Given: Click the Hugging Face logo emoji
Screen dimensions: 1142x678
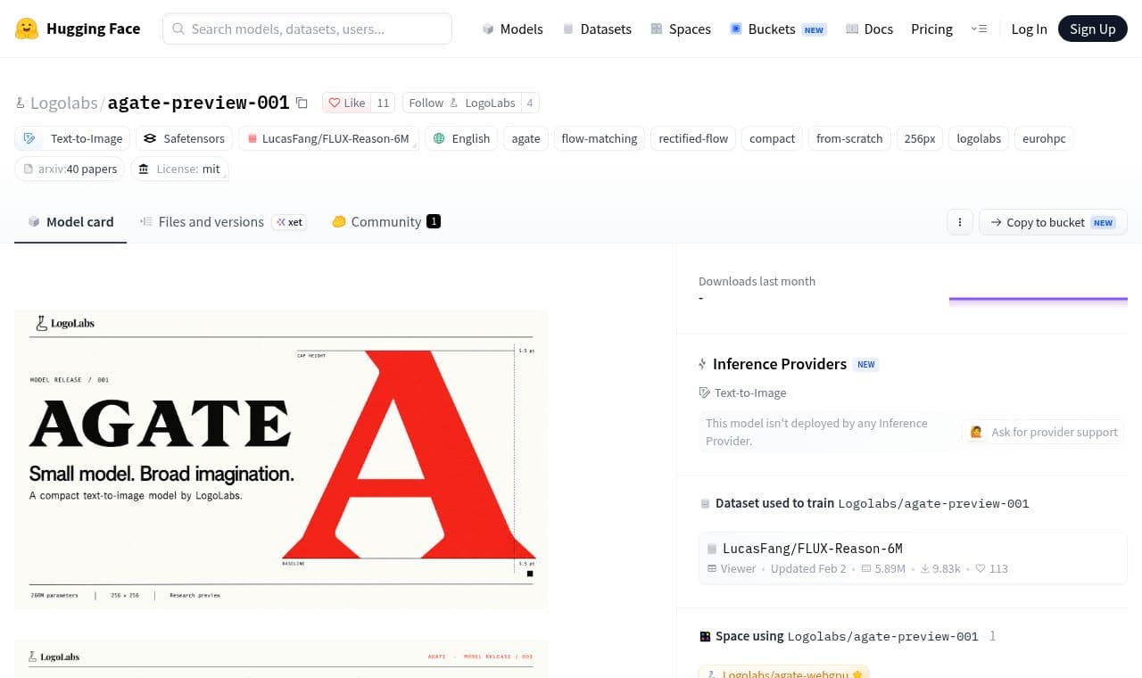Looking at the screenshot, I should pyautogui.click(x=27, y=29).
